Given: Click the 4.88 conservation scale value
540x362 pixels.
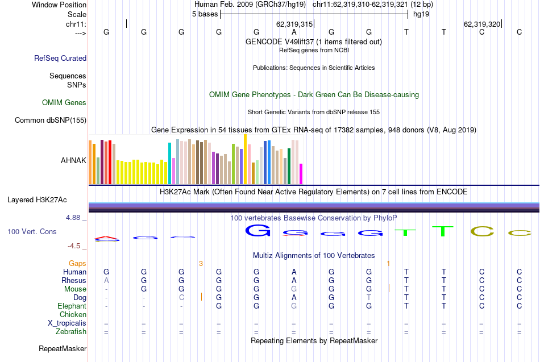Looking at the screenshot, I should coord(73,218).
